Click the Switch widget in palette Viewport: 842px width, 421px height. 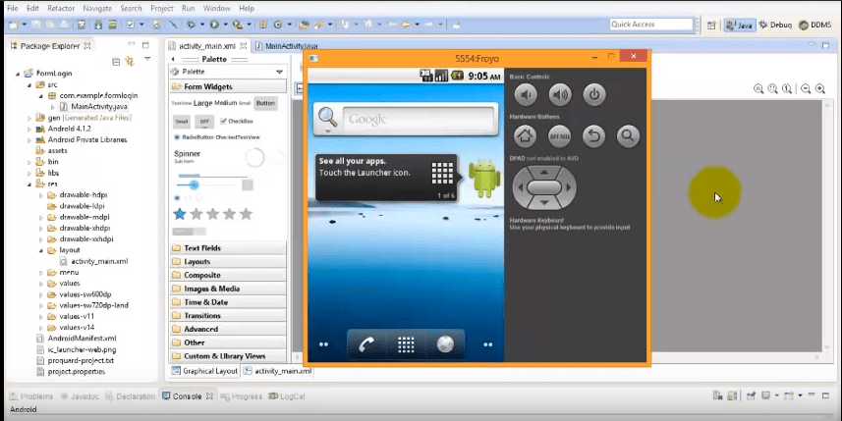[189, 232]
